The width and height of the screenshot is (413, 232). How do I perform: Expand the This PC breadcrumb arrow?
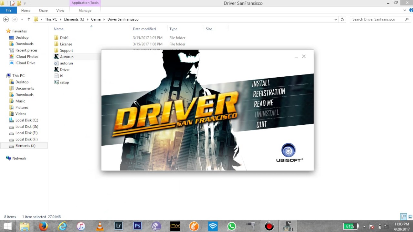[60, 19]
